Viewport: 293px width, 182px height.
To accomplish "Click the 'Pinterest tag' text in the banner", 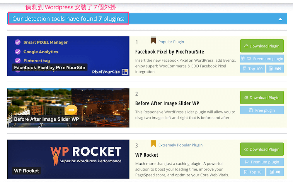I will click(x=37, y=61).
